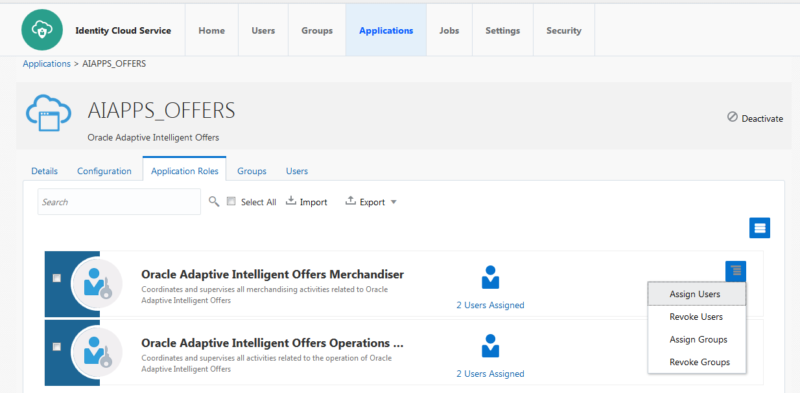Screen dimensions: 800x393
Task: Select Assign Users from the context menu
Action: pos(694,293)
